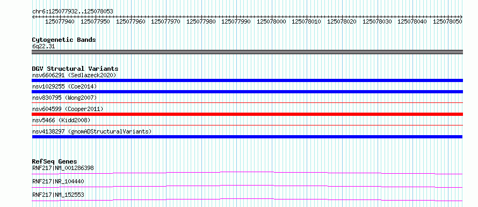Select the magenta line for RNF217|NR_104440
The height and width of the screenshot is (207, 478).
(x=247, y=186)
